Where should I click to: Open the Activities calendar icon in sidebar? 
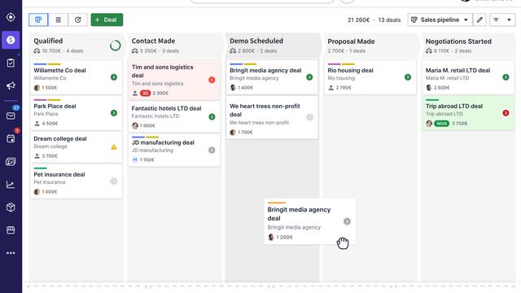tap(11, 138)
